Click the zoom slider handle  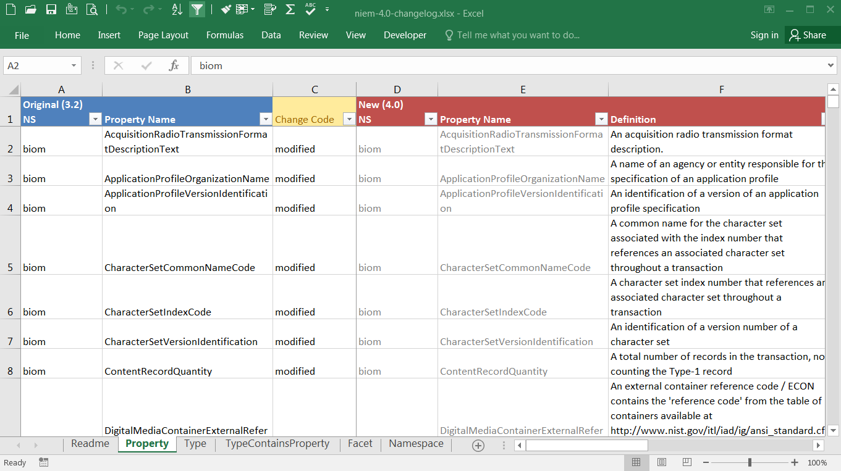(750, 462)
